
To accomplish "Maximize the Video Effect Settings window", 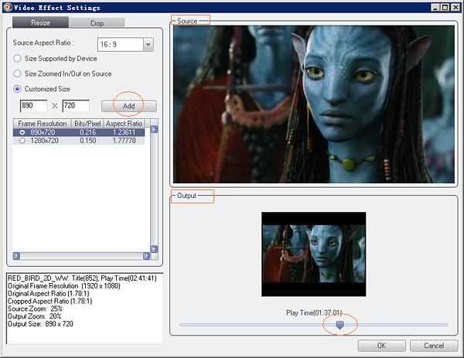I will [445, 8].
